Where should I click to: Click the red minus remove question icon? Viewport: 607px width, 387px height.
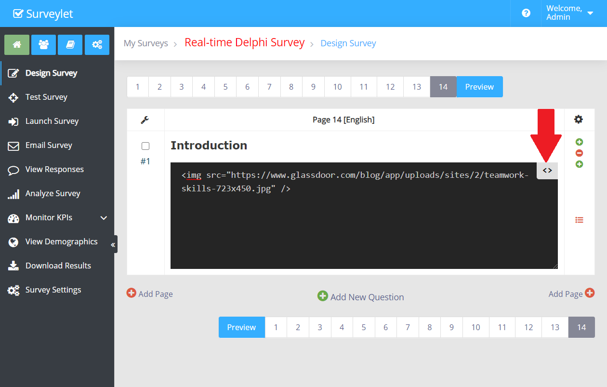pos(579,153)
